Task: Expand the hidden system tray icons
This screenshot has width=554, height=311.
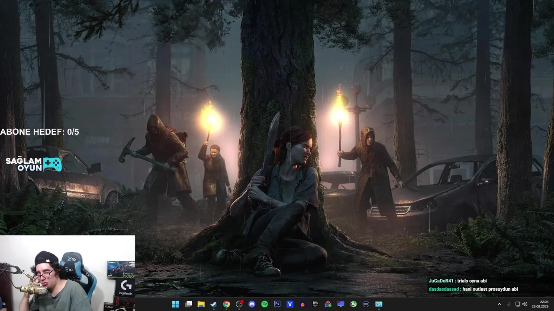Action: click(499, 304)
